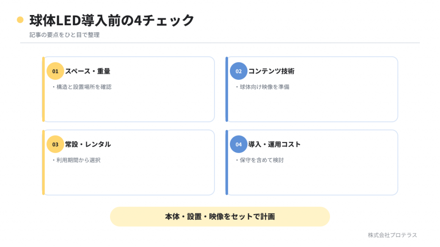The image size is (440, 247).
Task: Click the bullet 保守を含めて検討
Action: [260, 160]
